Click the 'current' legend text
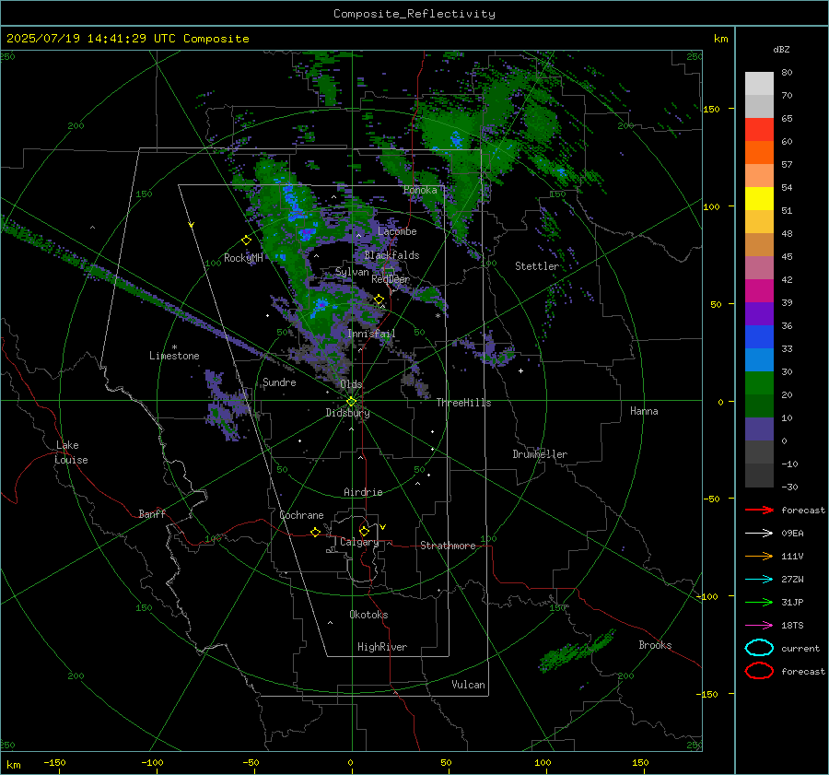Viewport: 829px width, 775px height. tap(800, 649)
